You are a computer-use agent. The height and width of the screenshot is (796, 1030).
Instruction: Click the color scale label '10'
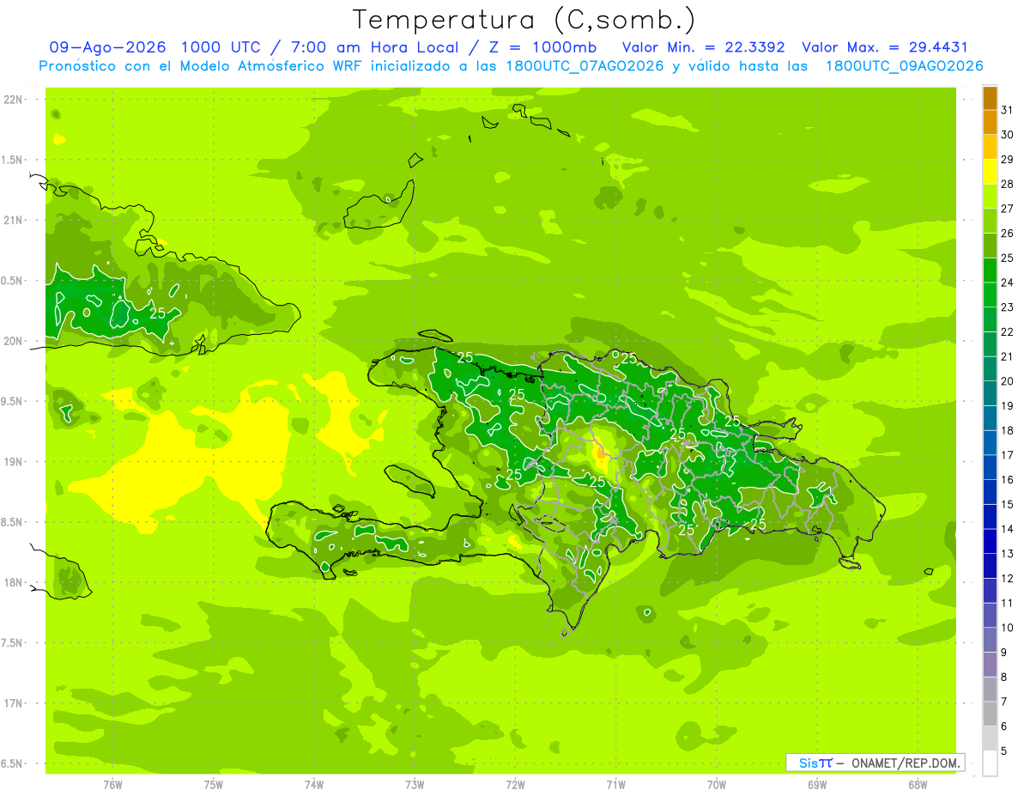1008,628
